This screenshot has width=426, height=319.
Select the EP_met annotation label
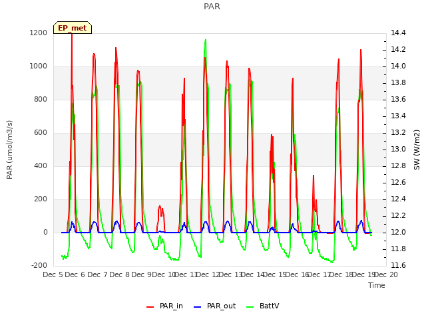pos(73,28)
